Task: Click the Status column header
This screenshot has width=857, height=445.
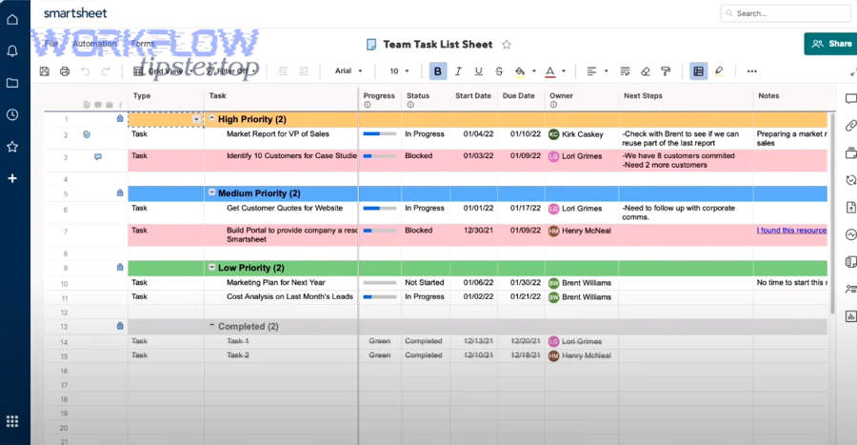Action: (418, 95)
